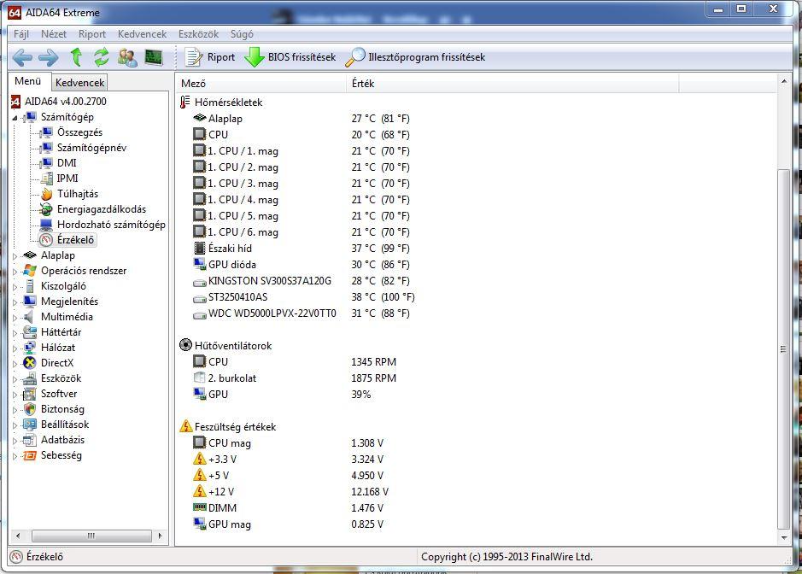Expand the Operációs rendszer node
This screenshot has height=574, width=802.
click(x=15, y=272)
